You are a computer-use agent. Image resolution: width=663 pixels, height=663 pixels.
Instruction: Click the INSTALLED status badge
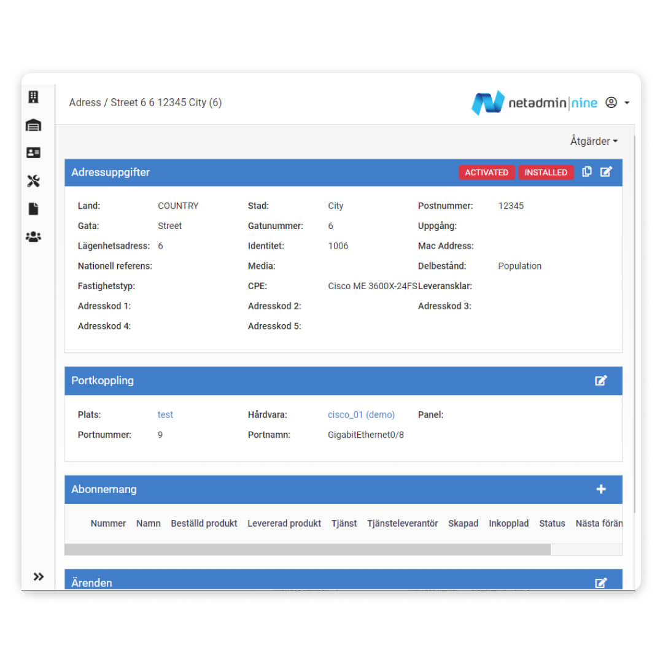coord(546,173)
